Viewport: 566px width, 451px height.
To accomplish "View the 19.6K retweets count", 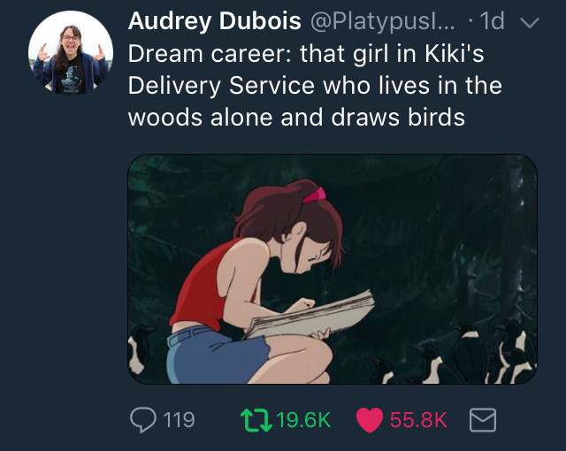I will [303, 420].
